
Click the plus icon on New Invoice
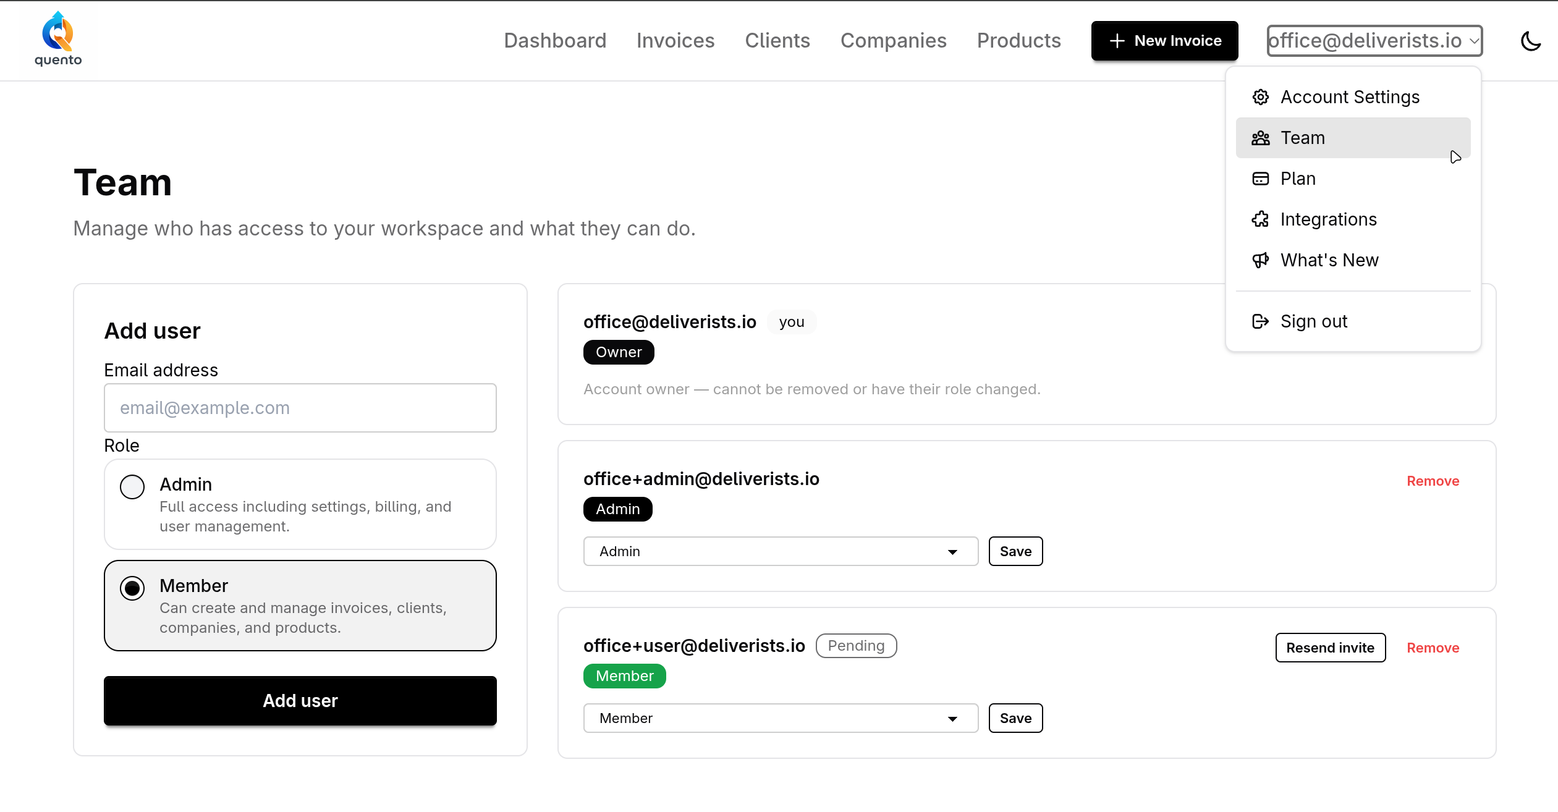click(x=1117, y=41)
